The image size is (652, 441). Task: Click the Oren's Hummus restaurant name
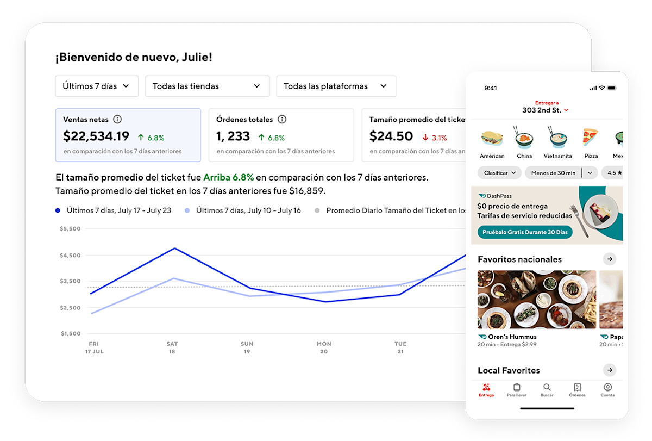512,337
